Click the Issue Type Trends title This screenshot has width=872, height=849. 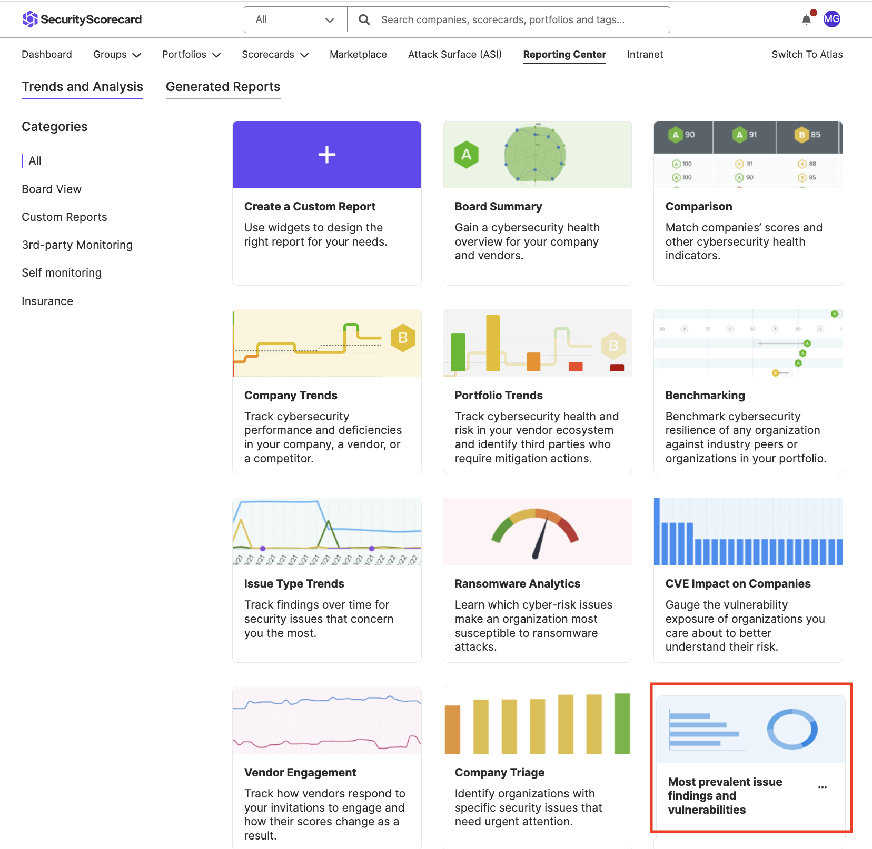click(x=294, y=584)
